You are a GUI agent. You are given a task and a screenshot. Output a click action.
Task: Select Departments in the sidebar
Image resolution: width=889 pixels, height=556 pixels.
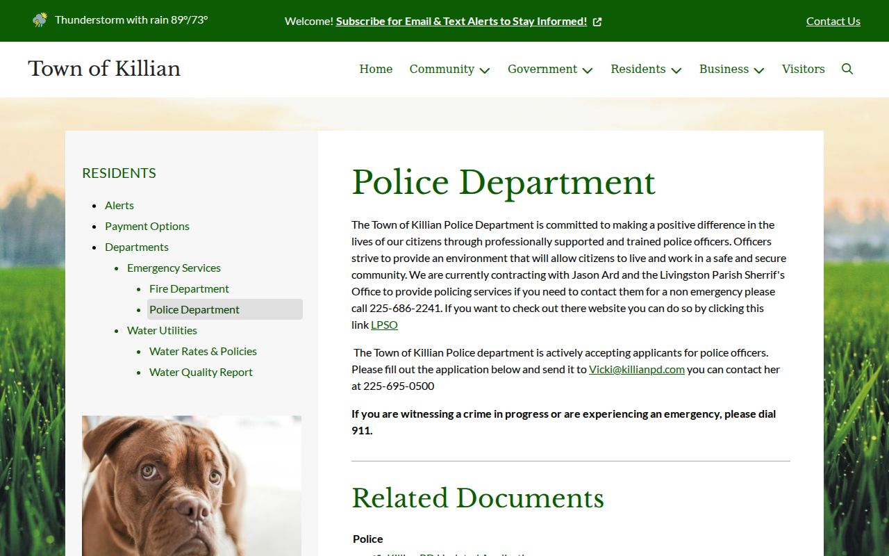point(137,247)
